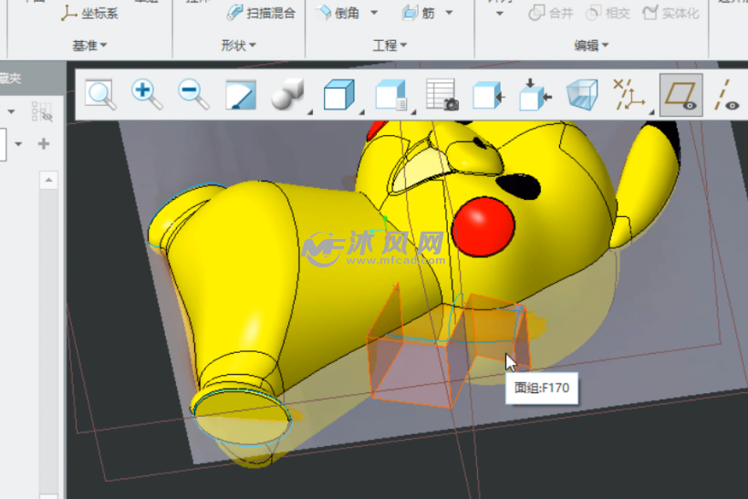The image size is (748, 499).
Task: Click the Refit zoom magnifier icon
Action: (x=100, y=95)
